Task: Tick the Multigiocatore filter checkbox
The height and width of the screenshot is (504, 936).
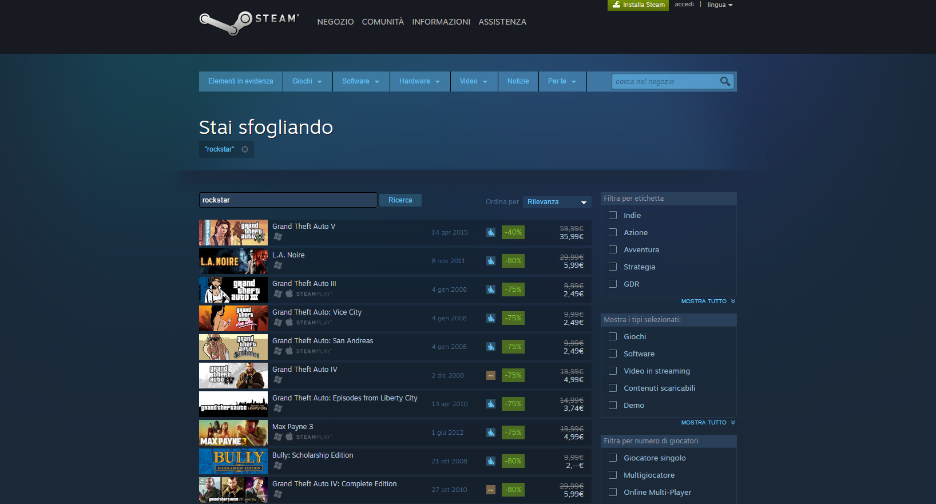Action: pos(613,475)
